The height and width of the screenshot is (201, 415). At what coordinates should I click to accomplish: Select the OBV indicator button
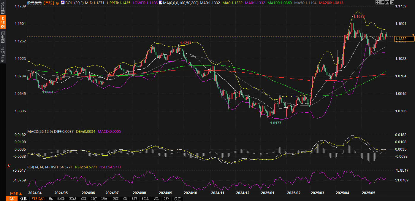(x=167, y=199)
